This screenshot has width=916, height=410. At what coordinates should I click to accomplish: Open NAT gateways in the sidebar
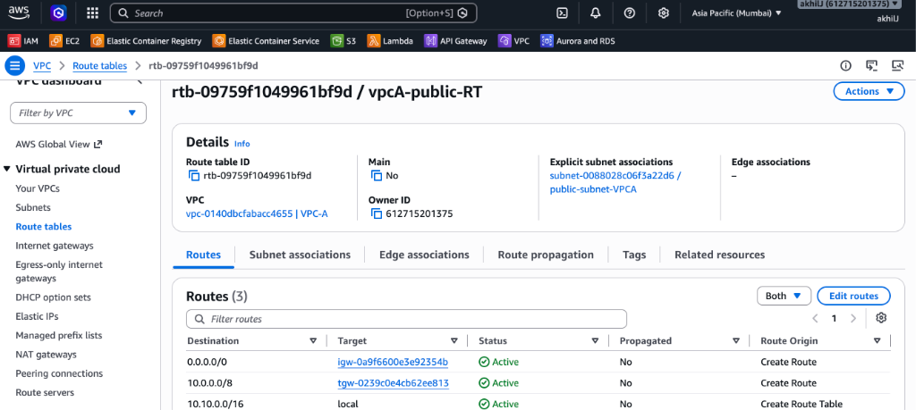pyautogui.click(x=47, y=354)
